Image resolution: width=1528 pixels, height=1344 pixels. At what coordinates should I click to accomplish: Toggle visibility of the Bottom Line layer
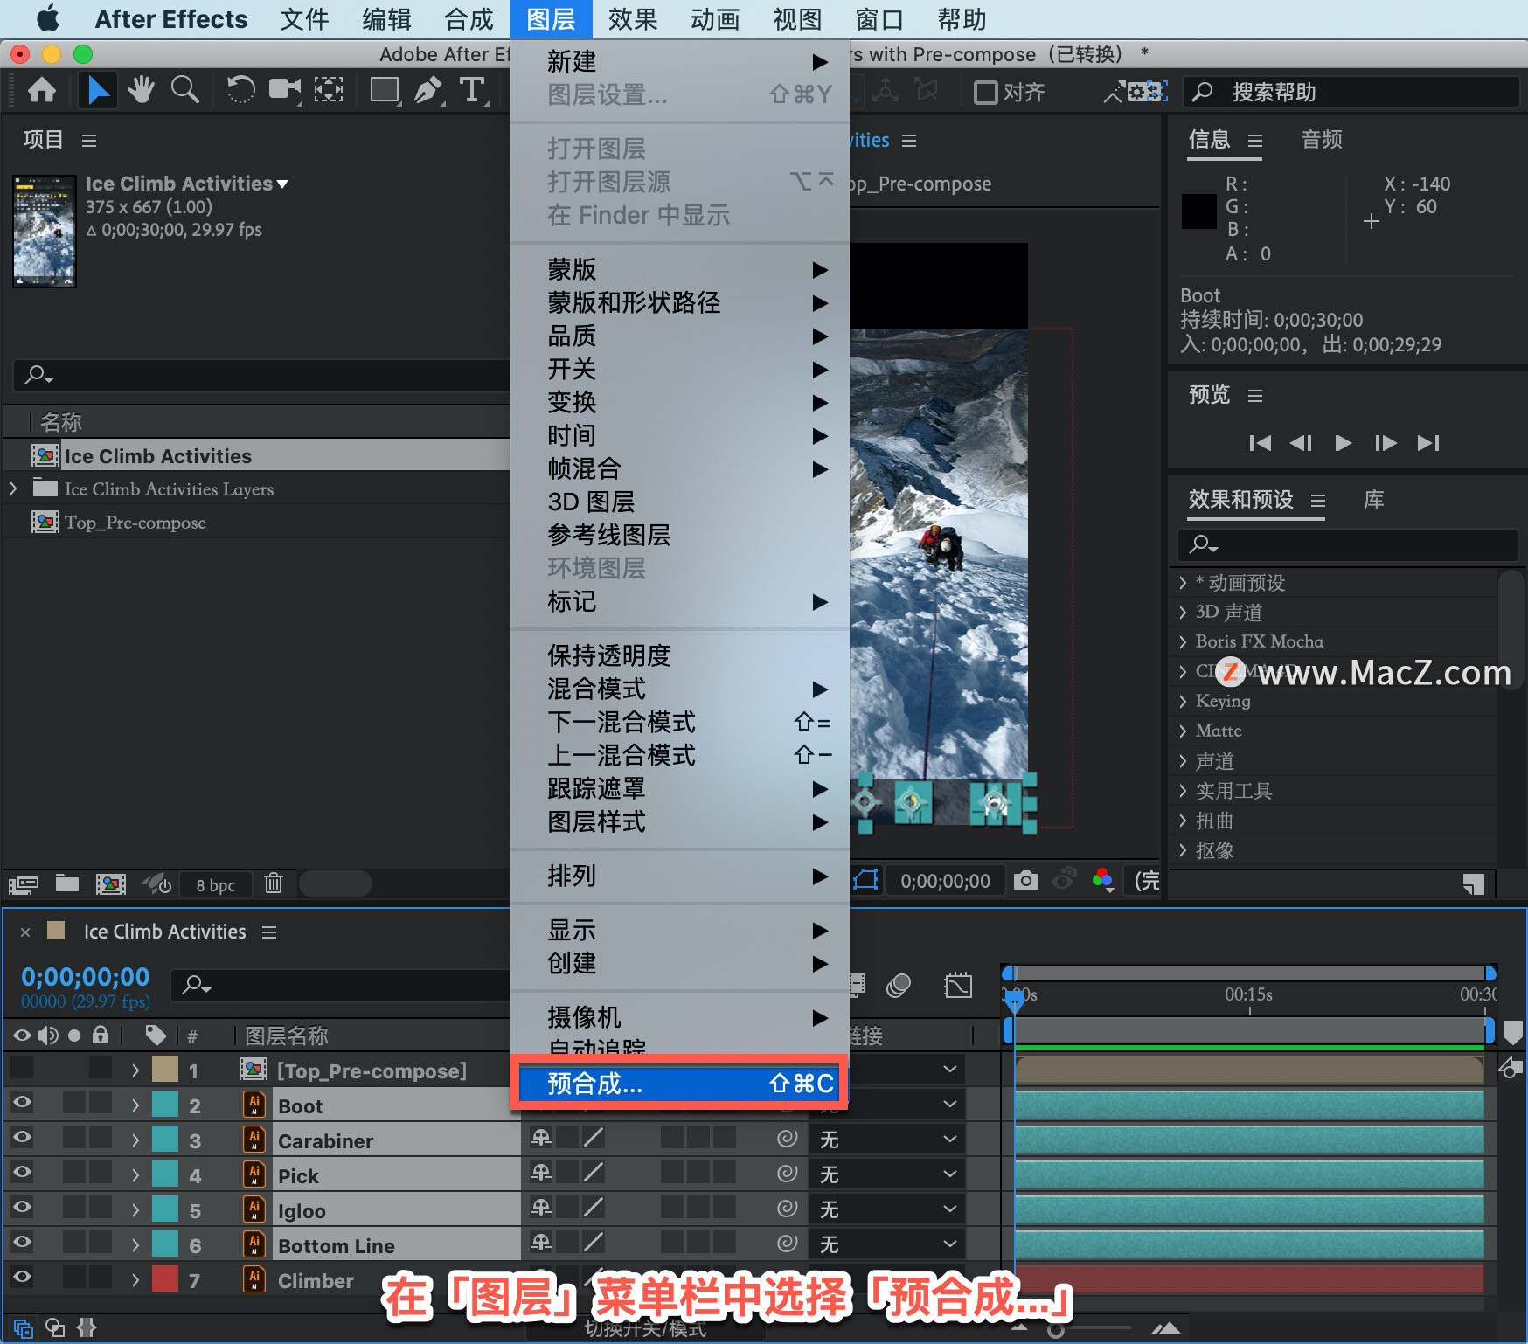pos(22,1244)
